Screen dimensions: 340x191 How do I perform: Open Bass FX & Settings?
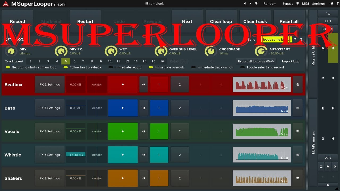pos(50,108)
